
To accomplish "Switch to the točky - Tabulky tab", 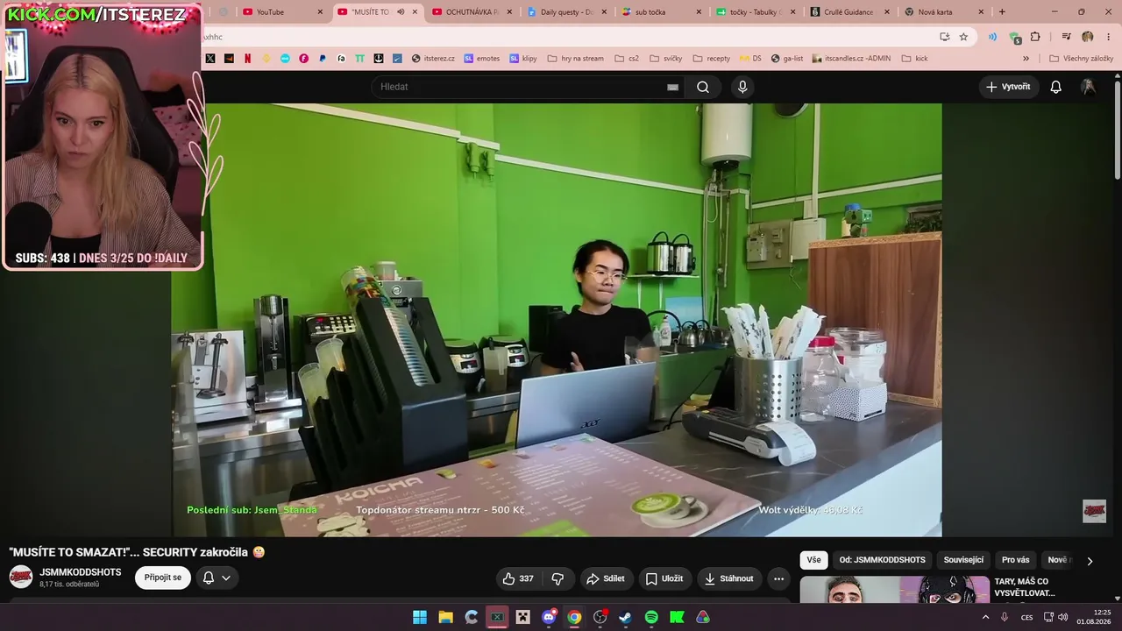I will (x=756, y=12).
